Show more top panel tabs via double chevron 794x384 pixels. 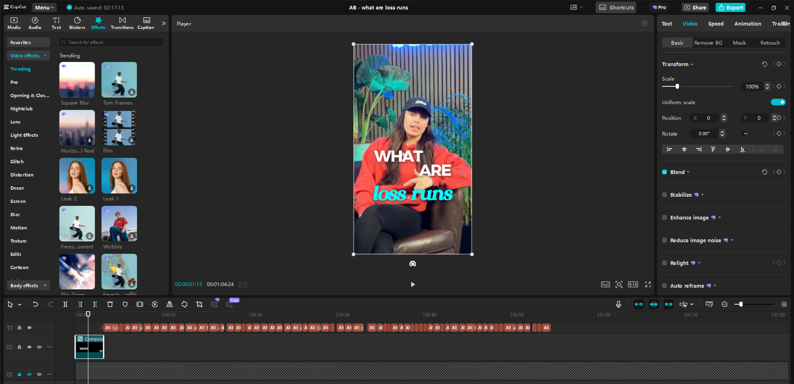click(x=164, y=23)
